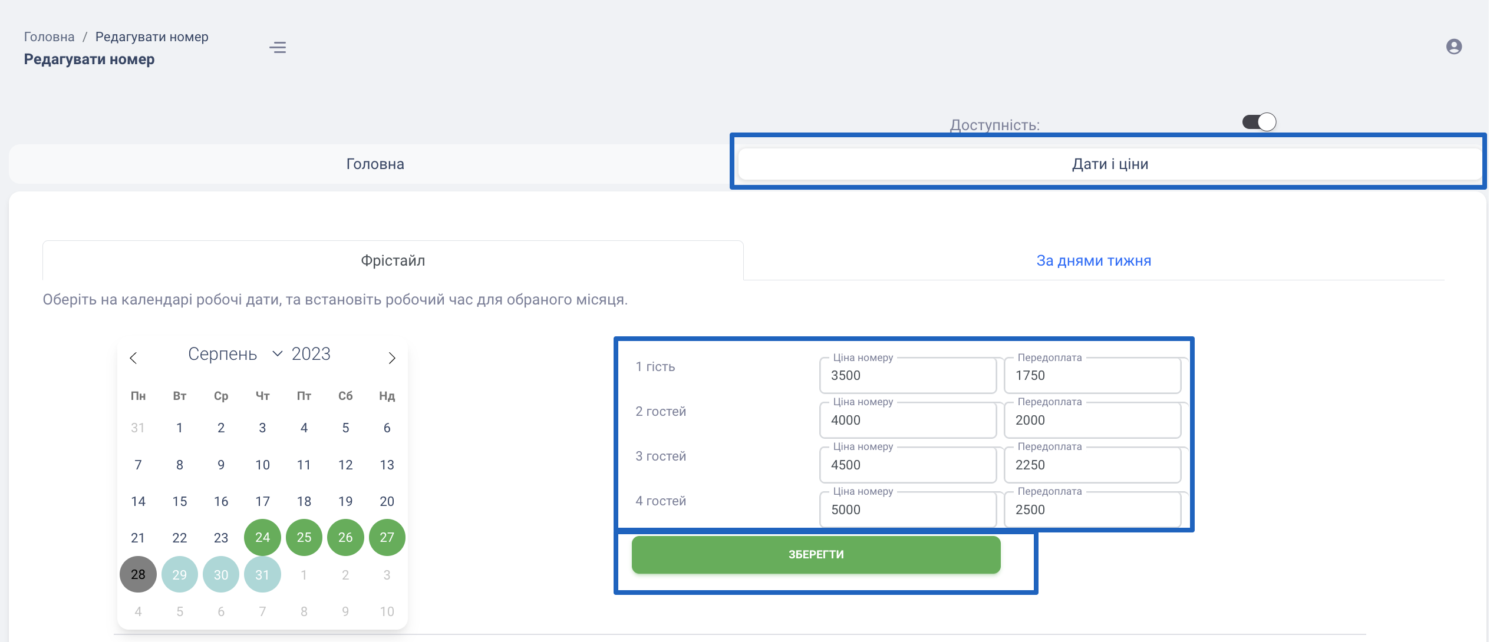This screenshot has height=642, width=1490.
Task: Switch to the Головна tab
Action: 375,164
